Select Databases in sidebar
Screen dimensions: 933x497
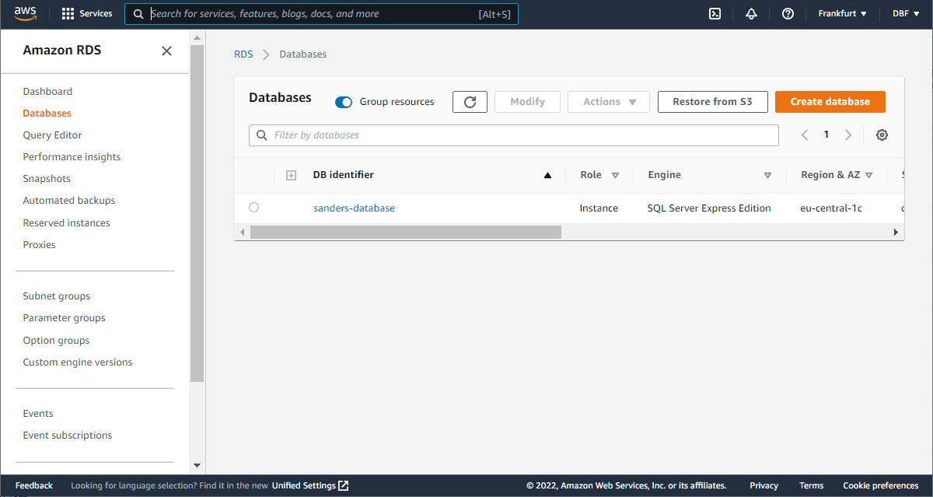pyautogui.click(x=47, y=113)
